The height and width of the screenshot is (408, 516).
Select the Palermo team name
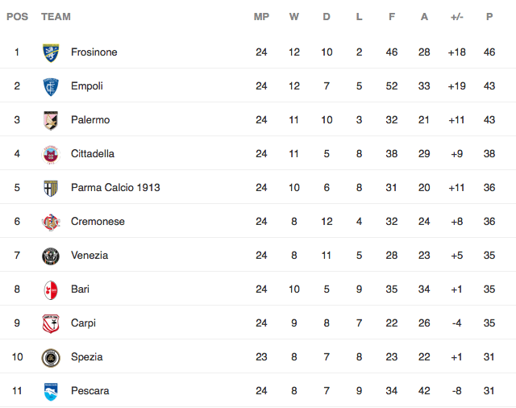[89, 120]
